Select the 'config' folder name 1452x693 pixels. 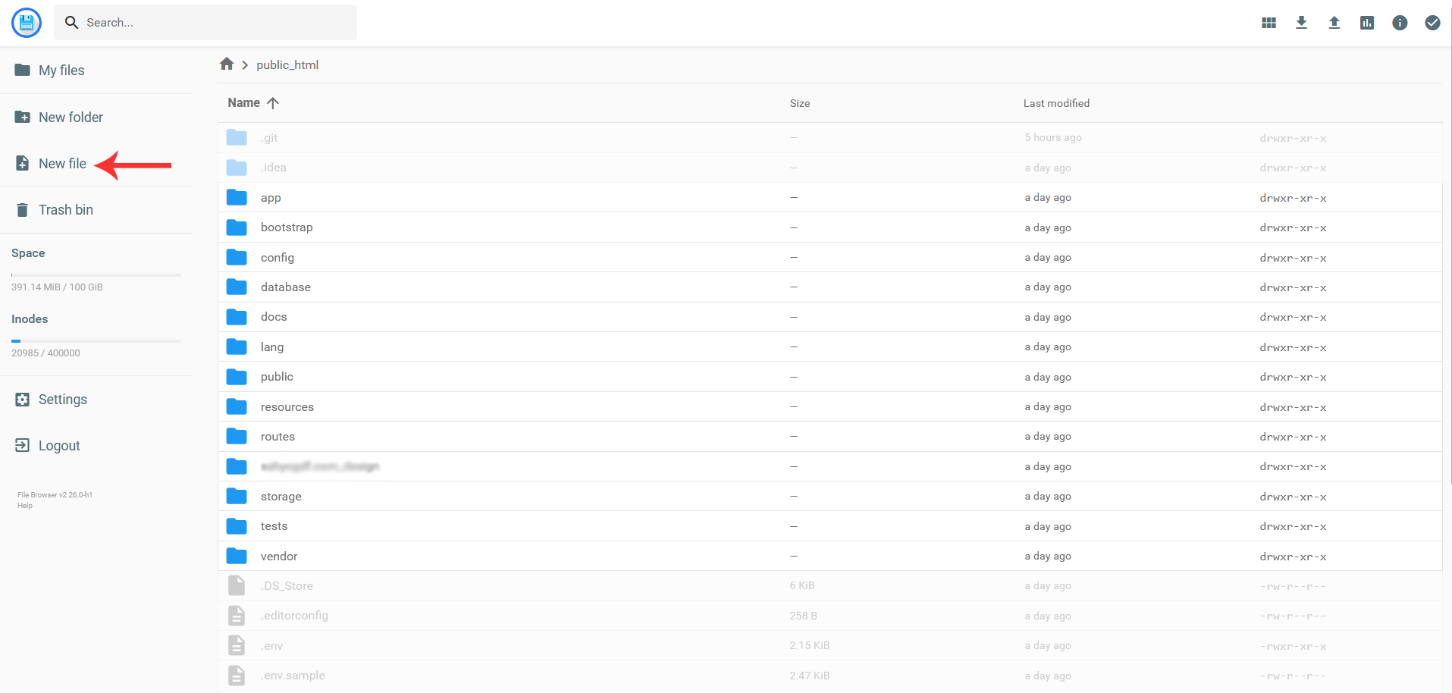[278, 258]
